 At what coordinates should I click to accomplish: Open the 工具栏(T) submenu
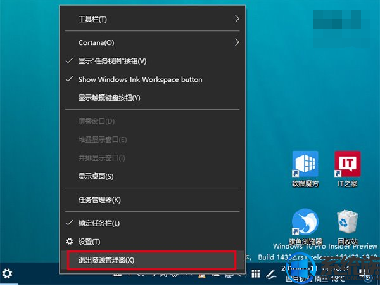click(x=153, y=19)
